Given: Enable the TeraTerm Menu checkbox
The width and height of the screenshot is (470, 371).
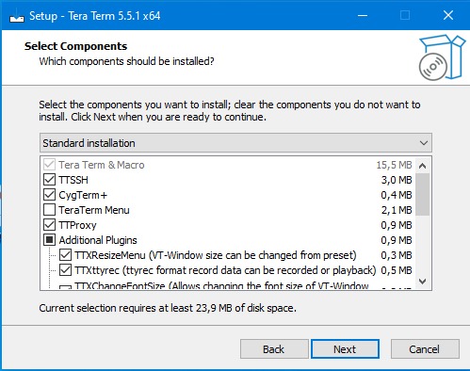Looking at the screenshot, I should [49, 210].
